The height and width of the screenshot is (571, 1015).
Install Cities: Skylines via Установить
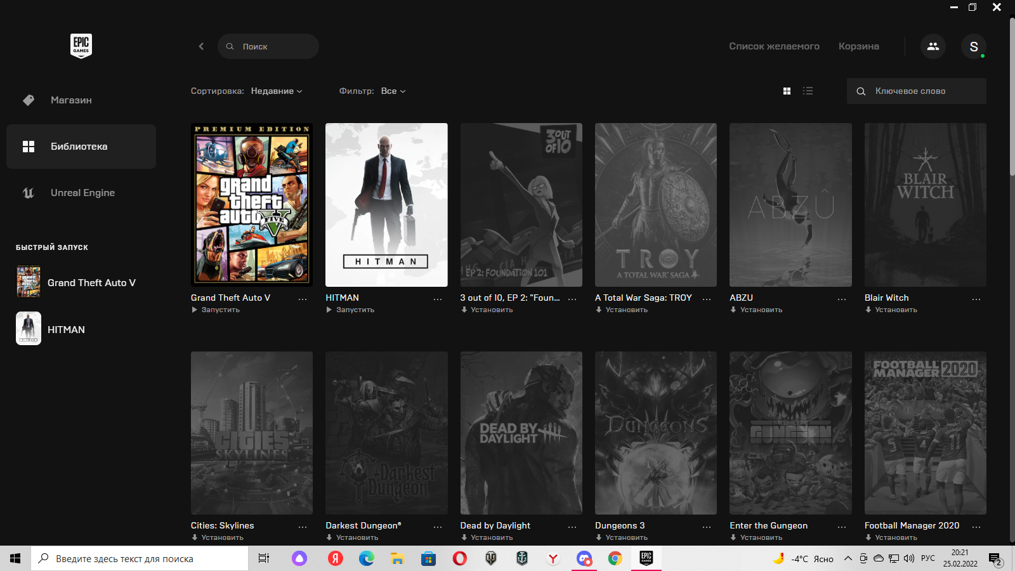pyautogui.click(x=218, y=537)
